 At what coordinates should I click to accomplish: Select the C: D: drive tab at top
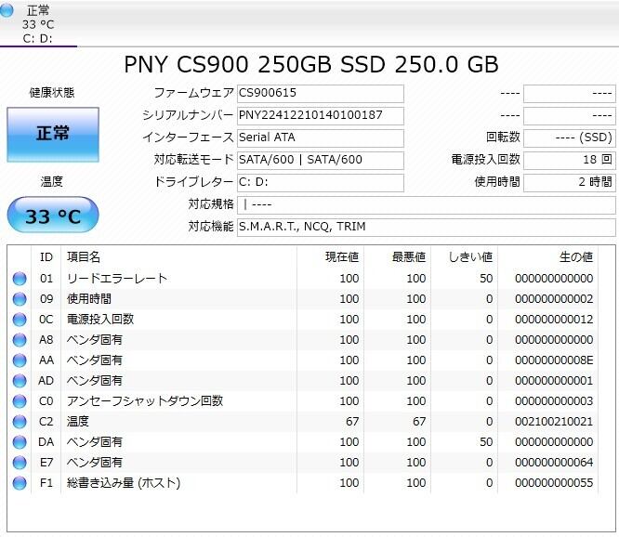[38, 23]
